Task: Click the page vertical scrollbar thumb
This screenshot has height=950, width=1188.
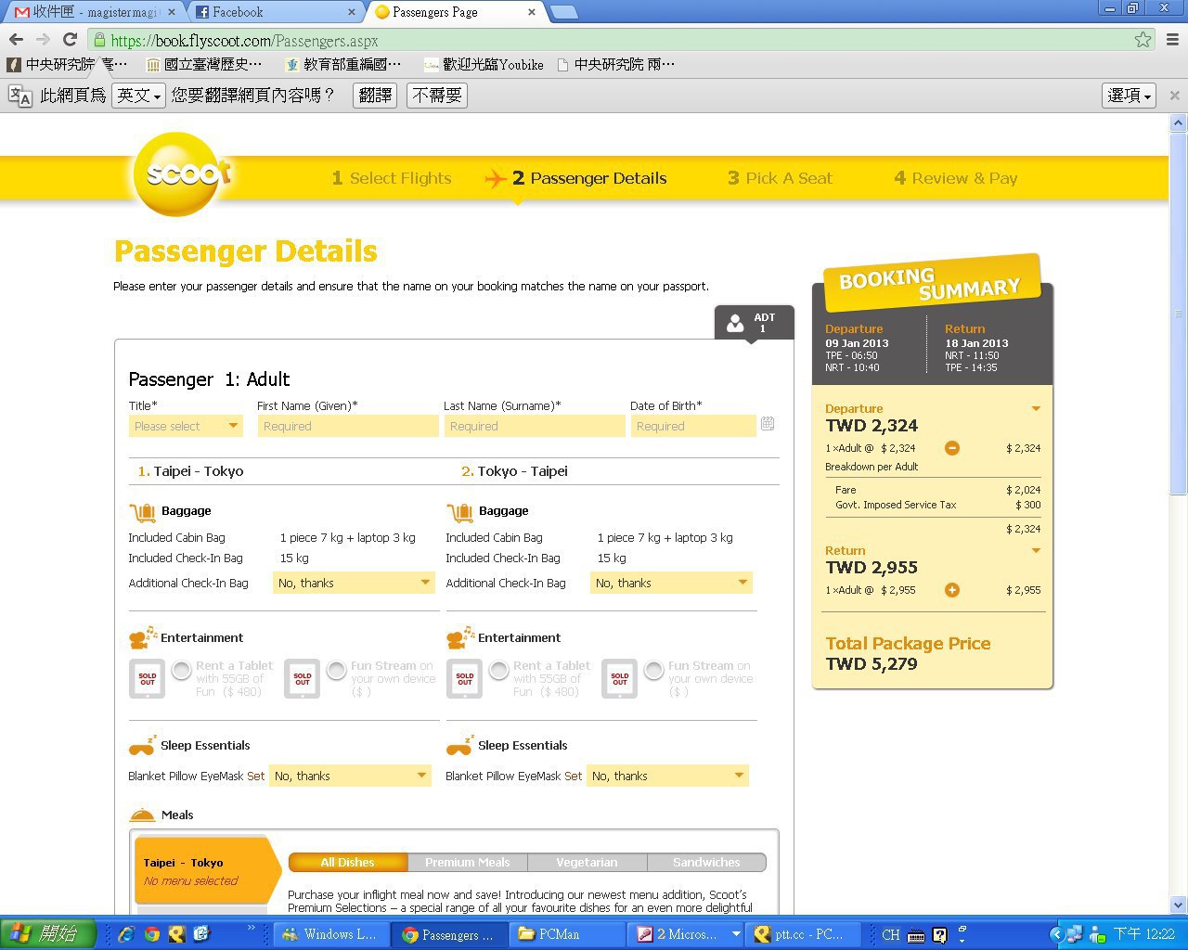Action: coord(1178,311)
